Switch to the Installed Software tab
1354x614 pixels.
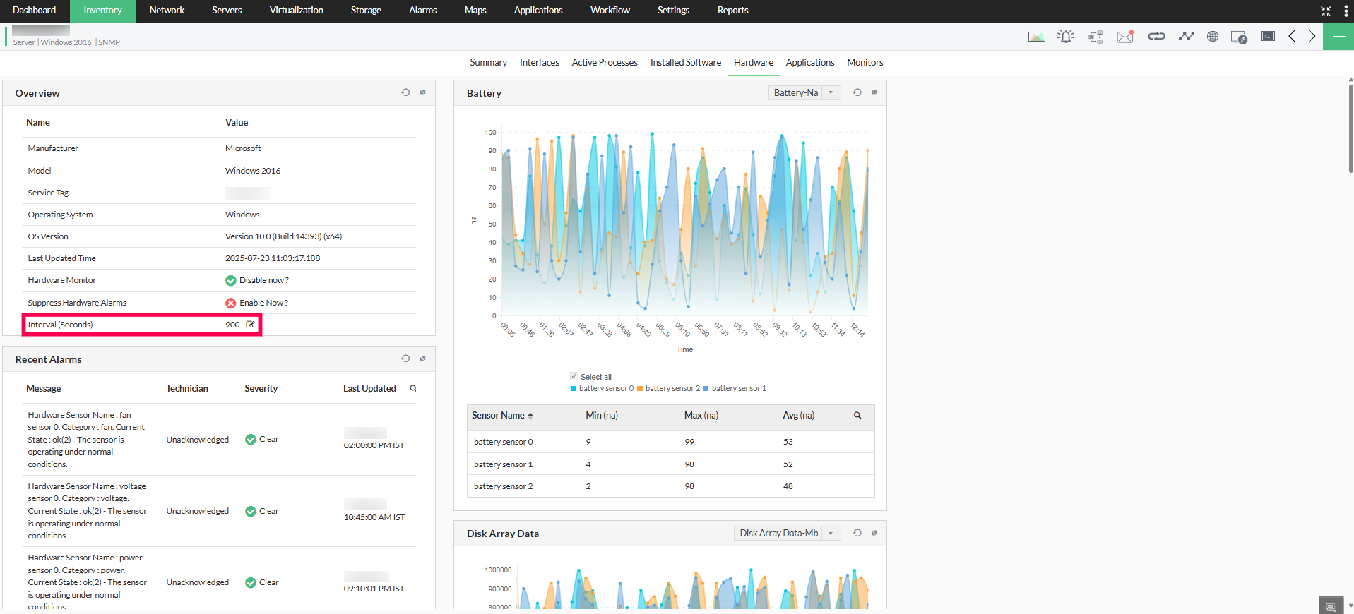(685, 63)
